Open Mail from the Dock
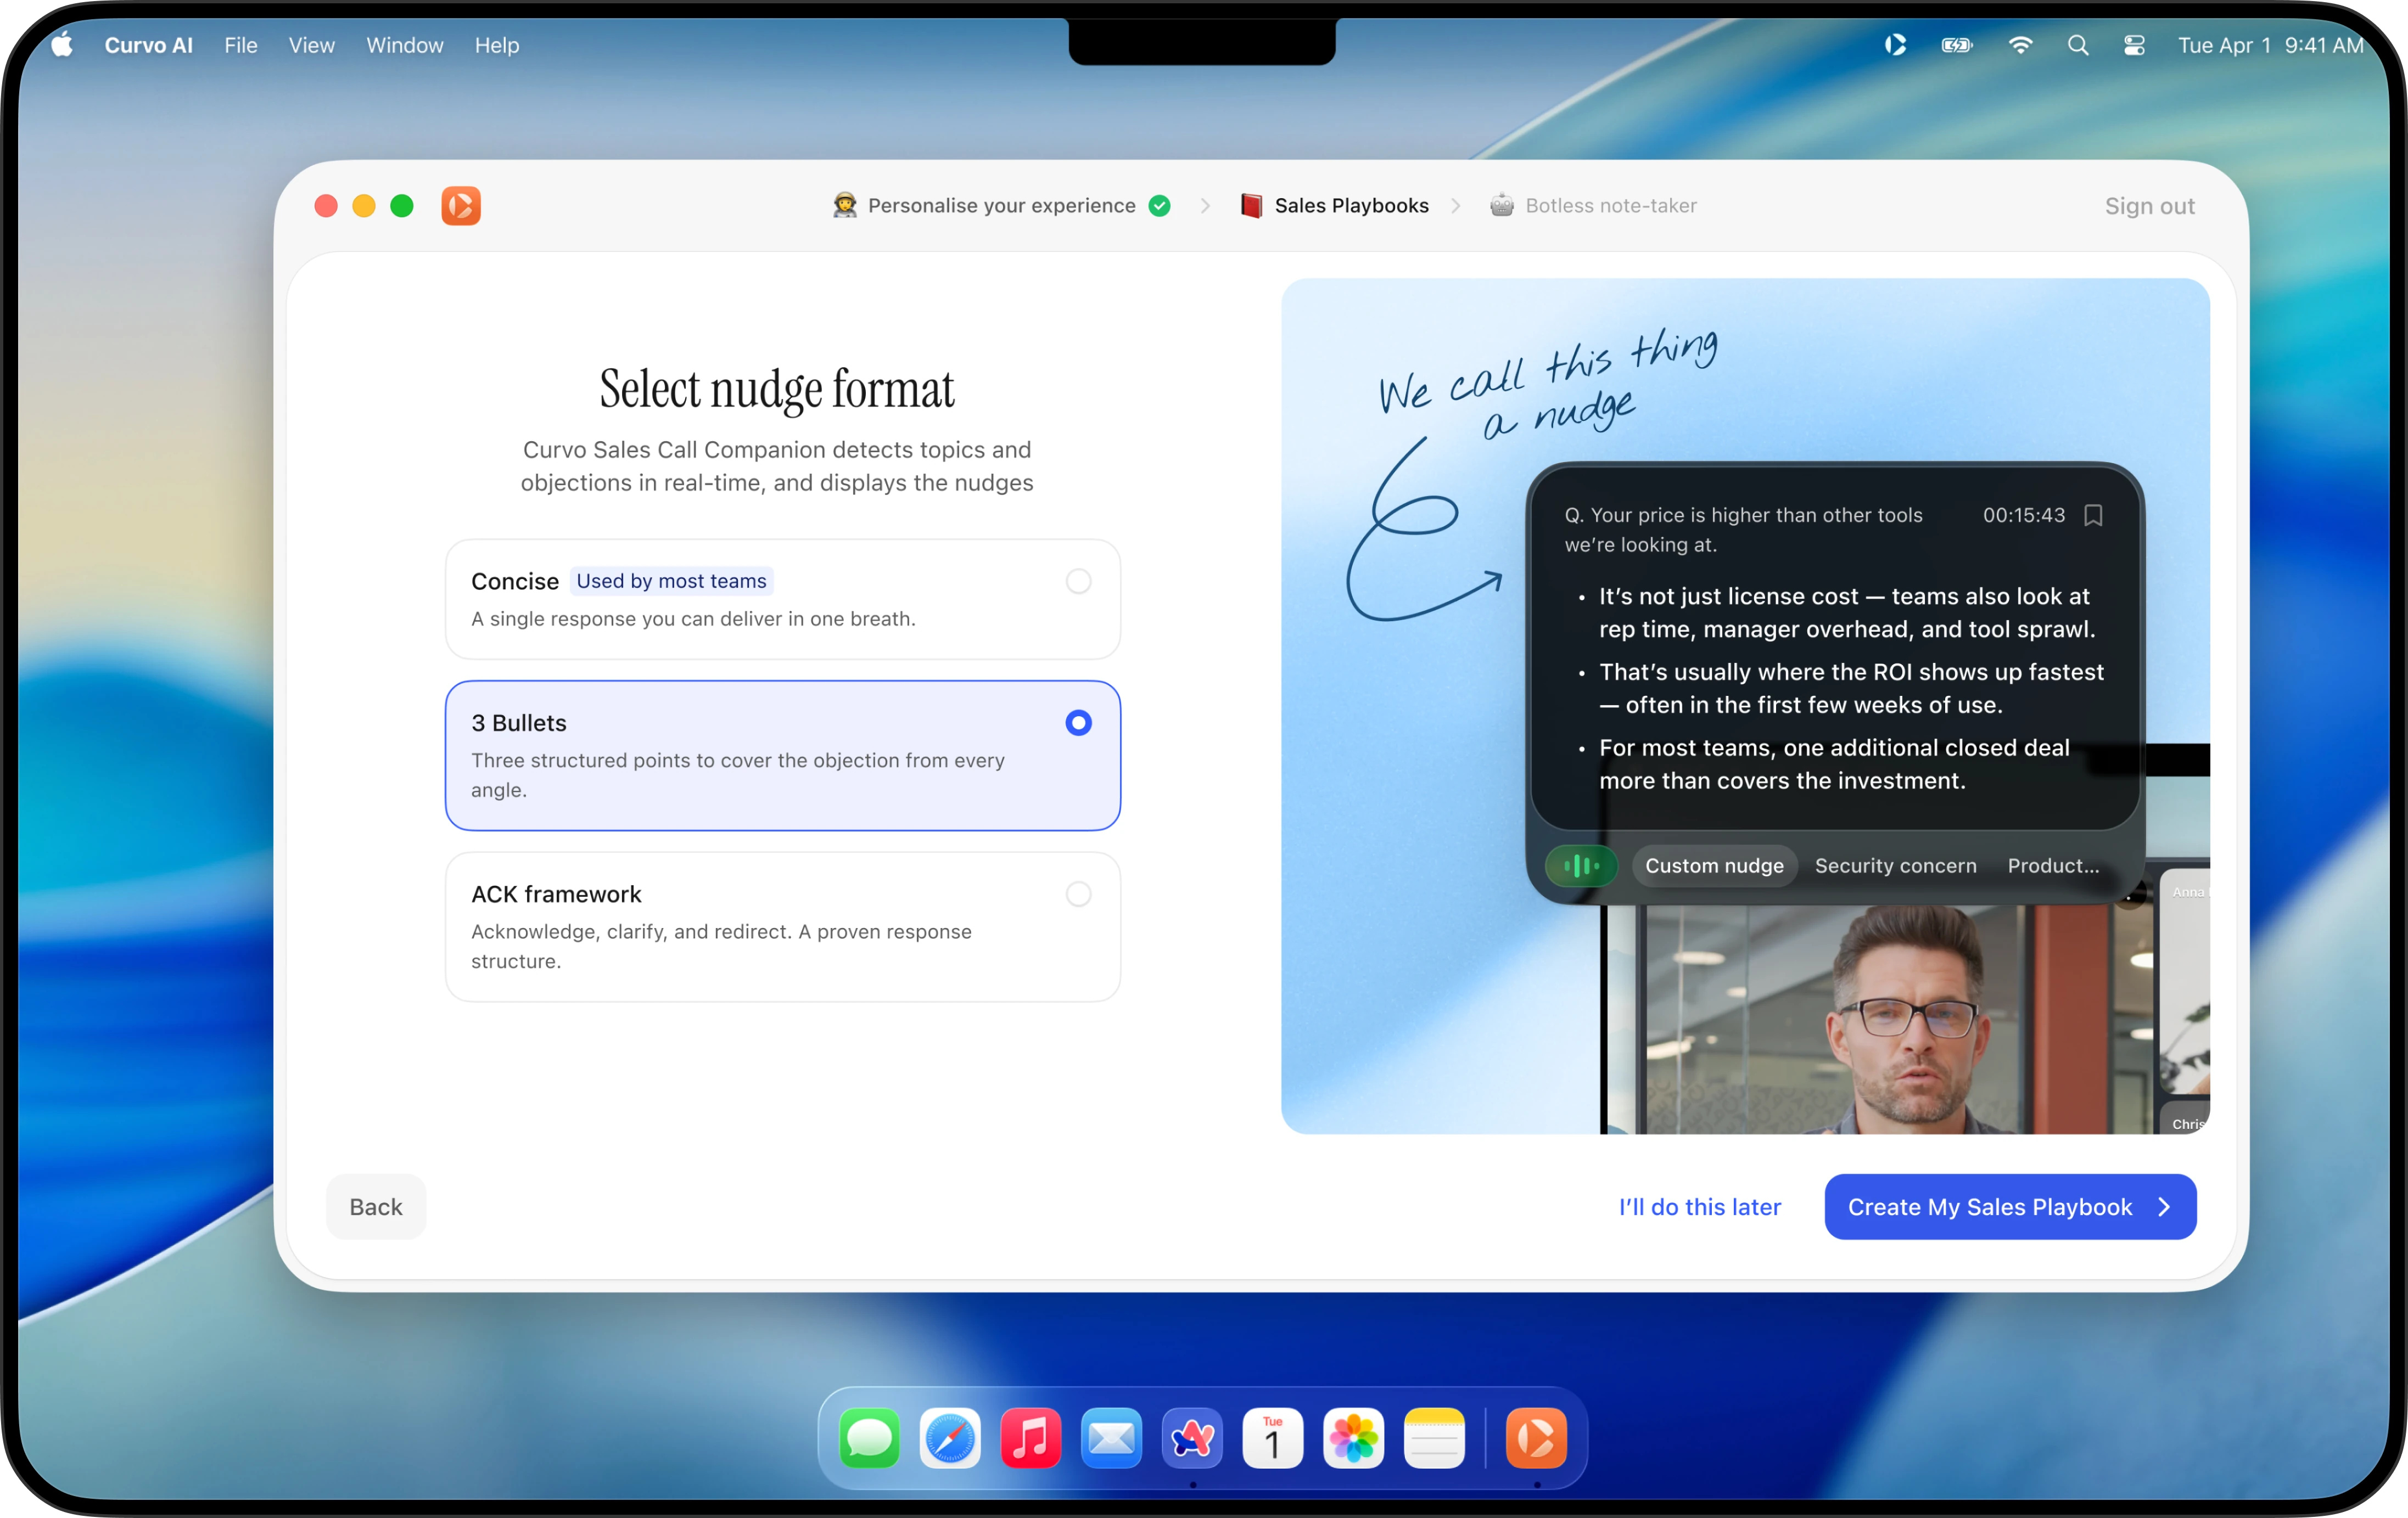Image resolution: width=2408 pixels, height=1518 pixels. coord(1111,1439)
